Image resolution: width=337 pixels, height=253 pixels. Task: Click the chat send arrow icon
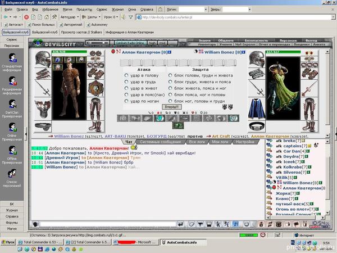[x=180, y=224]
